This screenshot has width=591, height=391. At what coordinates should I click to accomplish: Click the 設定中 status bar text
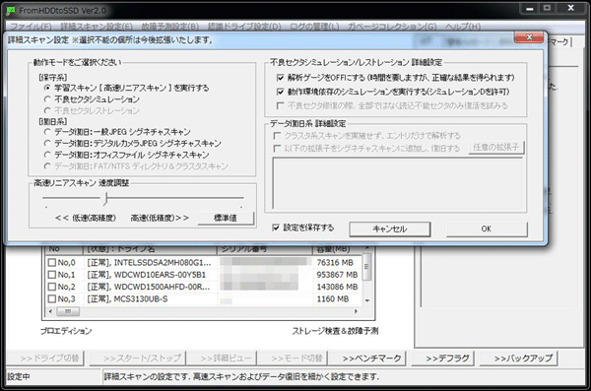(x=19, y=376)
